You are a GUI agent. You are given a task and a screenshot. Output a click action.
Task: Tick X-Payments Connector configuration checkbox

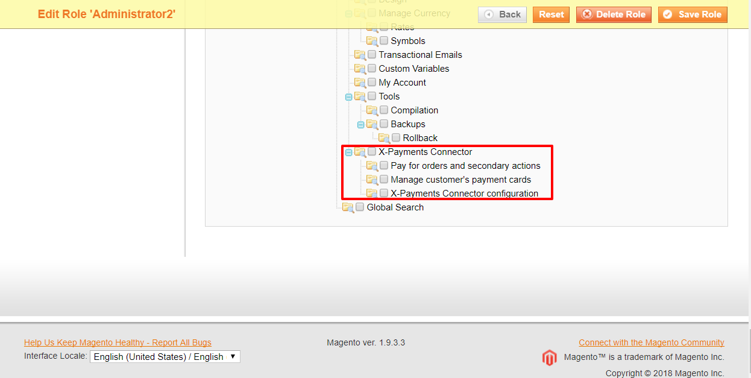point(384,193)
